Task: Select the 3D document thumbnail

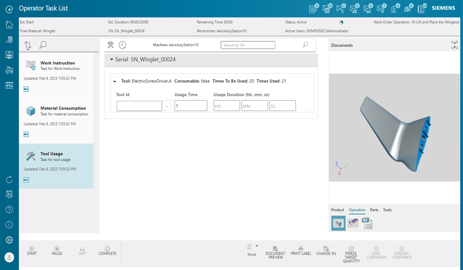Action: point(367,223)
